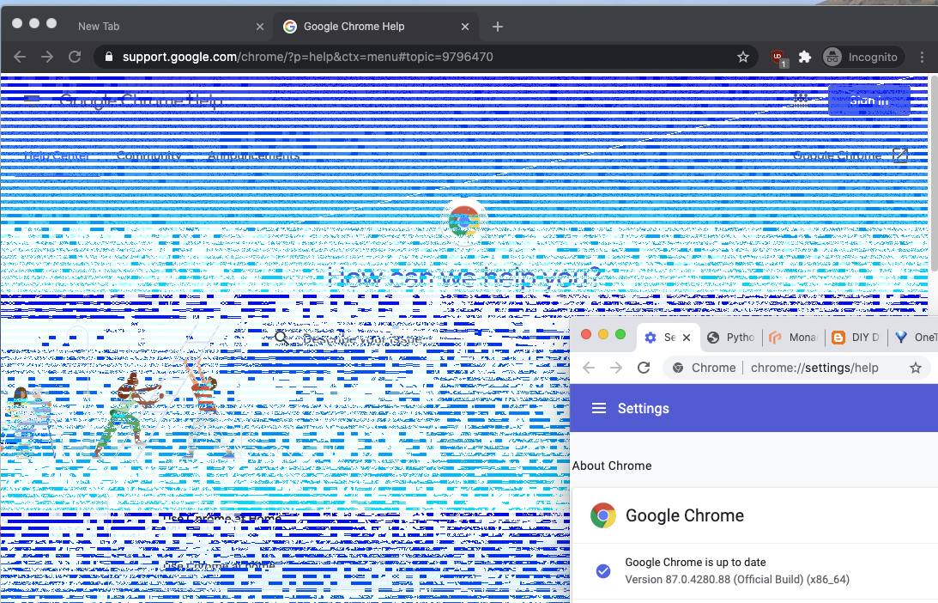
Task: Go back in the incognito Chrome window
Action: point(20,57)
